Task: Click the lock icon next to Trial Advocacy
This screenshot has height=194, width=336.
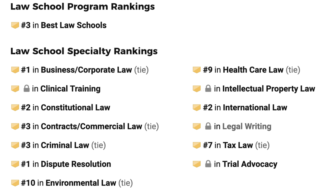Action: [x=208, y=164]
